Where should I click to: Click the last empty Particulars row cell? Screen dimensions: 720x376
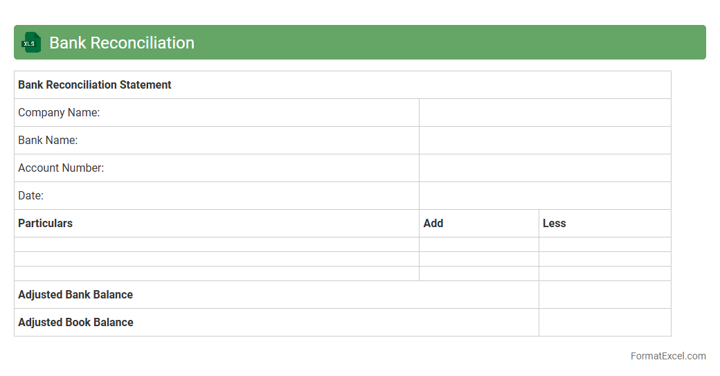pos(216,274)
